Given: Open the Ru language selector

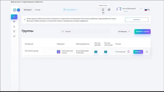Looking at the screenshot, I should [147, 10].
